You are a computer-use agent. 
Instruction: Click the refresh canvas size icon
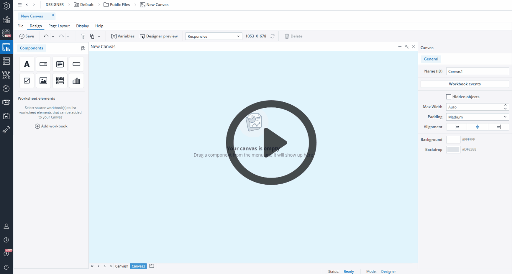pos(273,36)
